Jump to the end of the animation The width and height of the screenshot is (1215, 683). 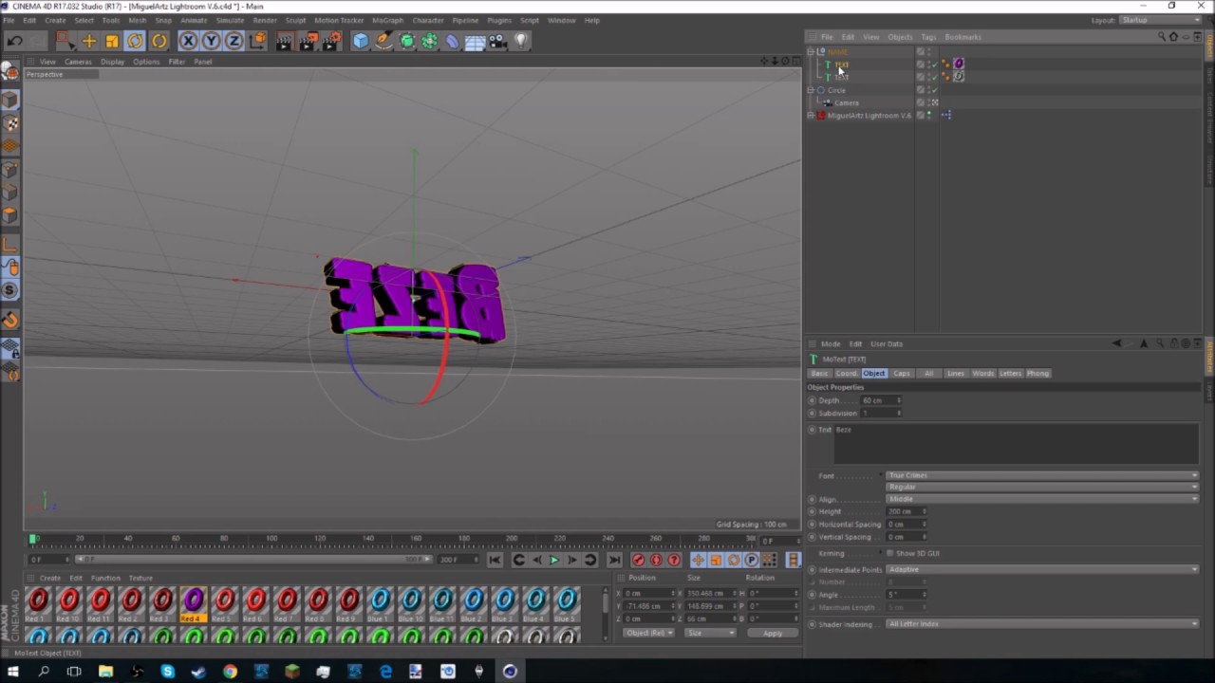click(614, 560)
